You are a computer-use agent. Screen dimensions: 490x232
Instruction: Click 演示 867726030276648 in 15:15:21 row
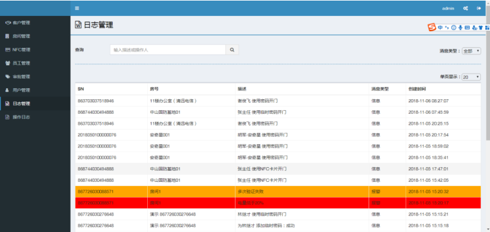point(173,214)
